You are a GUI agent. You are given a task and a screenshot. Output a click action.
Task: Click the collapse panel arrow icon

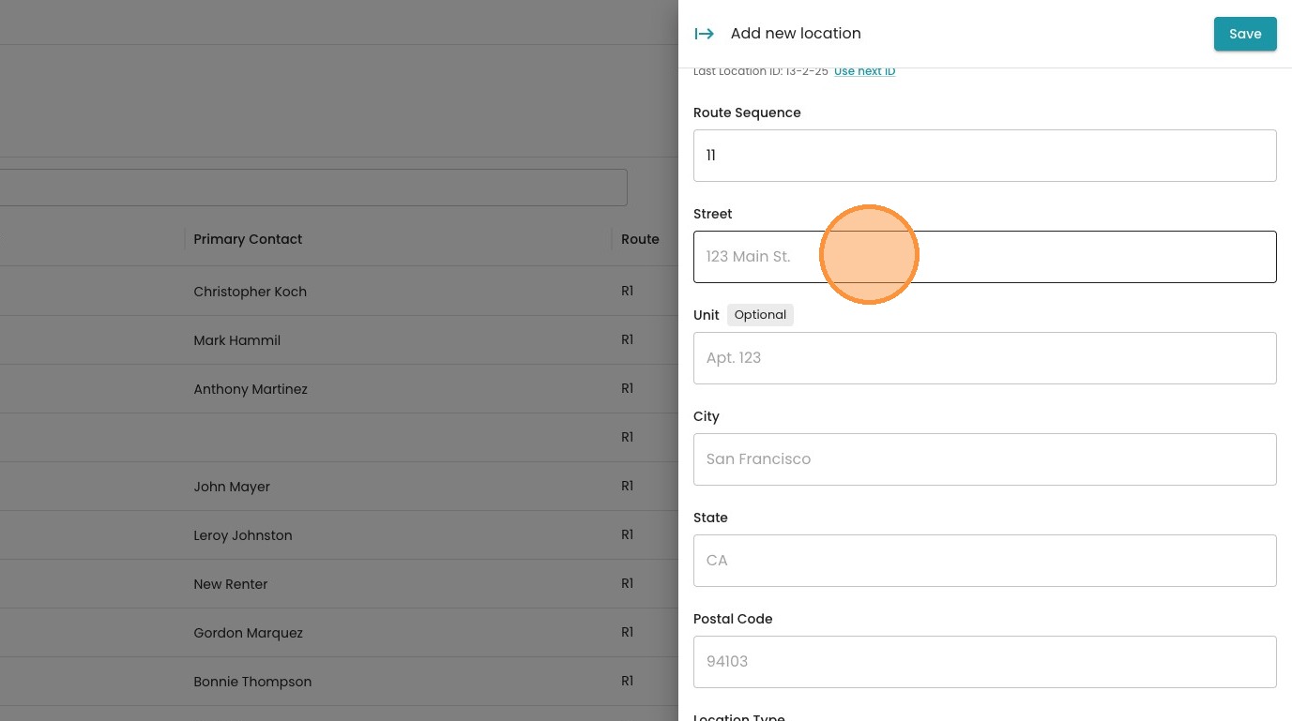704,34
